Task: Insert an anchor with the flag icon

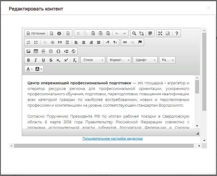Action: coord(140,42)
